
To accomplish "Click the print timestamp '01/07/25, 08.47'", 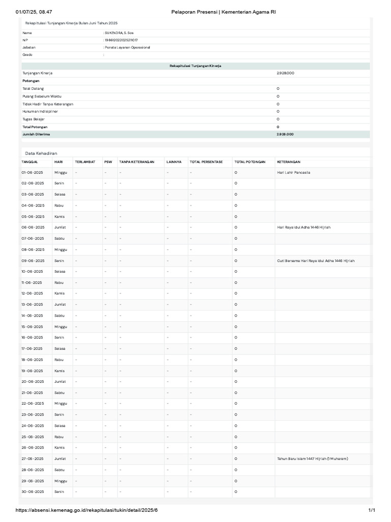I will click(x=34, y=12).
